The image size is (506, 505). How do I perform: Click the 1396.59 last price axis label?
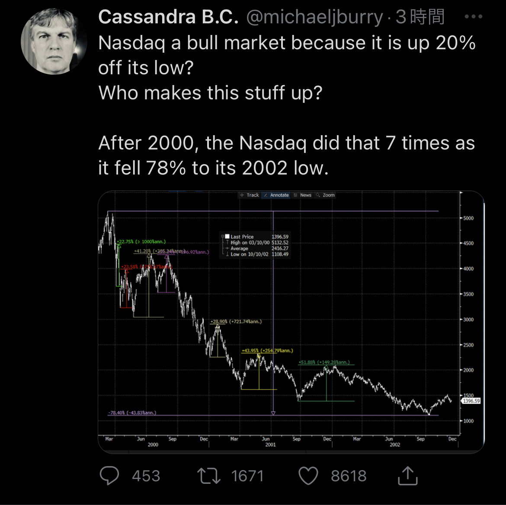(x=471, y=401)
